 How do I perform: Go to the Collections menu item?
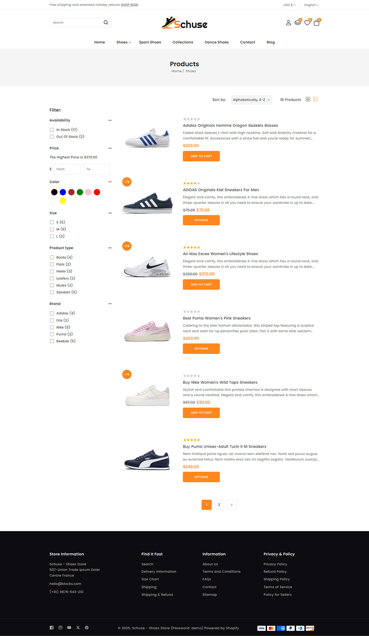(x=183, y=42)
